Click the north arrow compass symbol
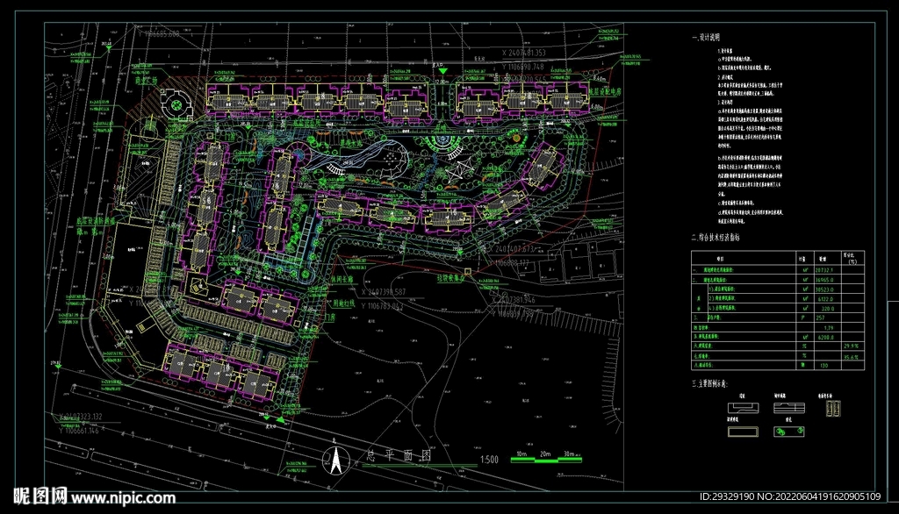This screenshot has width=899, height=514. pos(336,460)
